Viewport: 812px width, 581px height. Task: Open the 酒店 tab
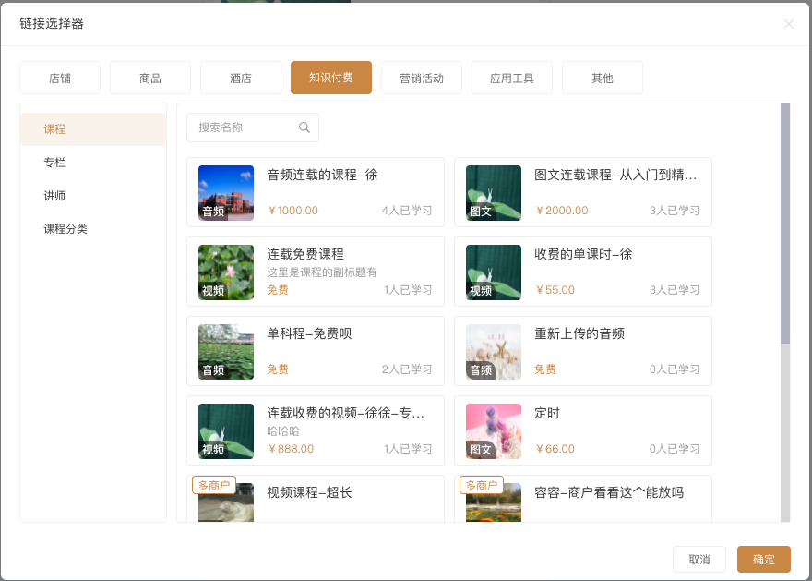click(x=241, y=78)
